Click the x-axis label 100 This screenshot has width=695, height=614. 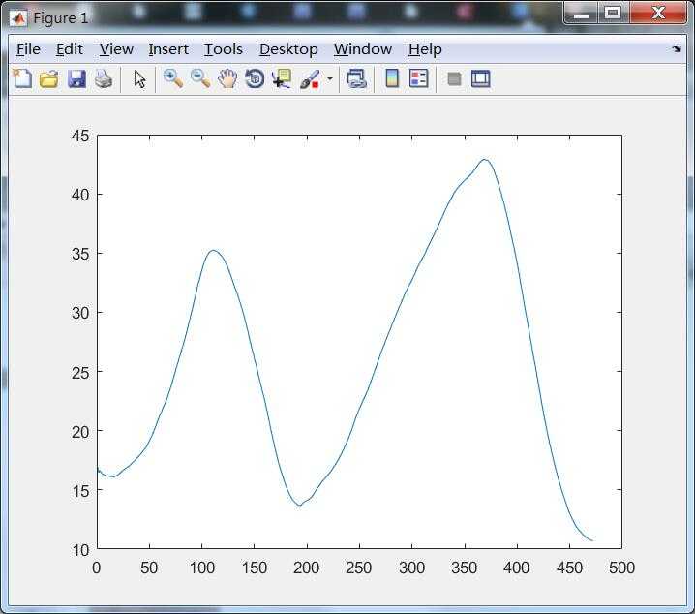(202, 568)
